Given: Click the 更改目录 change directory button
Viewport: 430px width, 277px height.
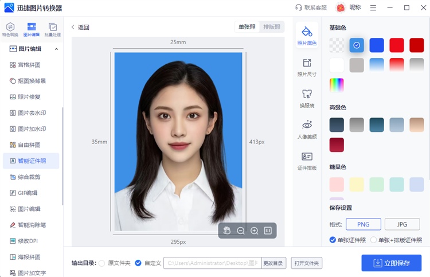Looking at the screenshot, I should point(273,263).
